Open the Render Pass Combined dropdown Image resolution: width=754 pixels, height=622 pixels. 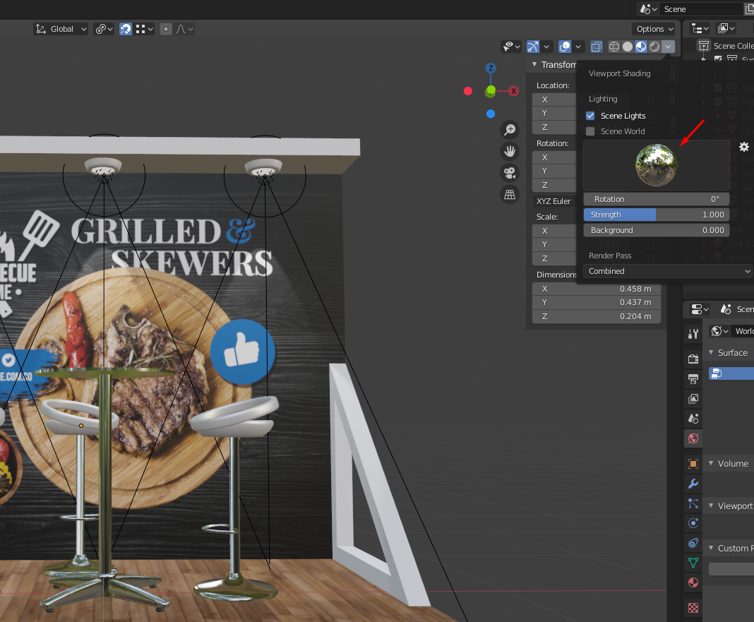668,271
